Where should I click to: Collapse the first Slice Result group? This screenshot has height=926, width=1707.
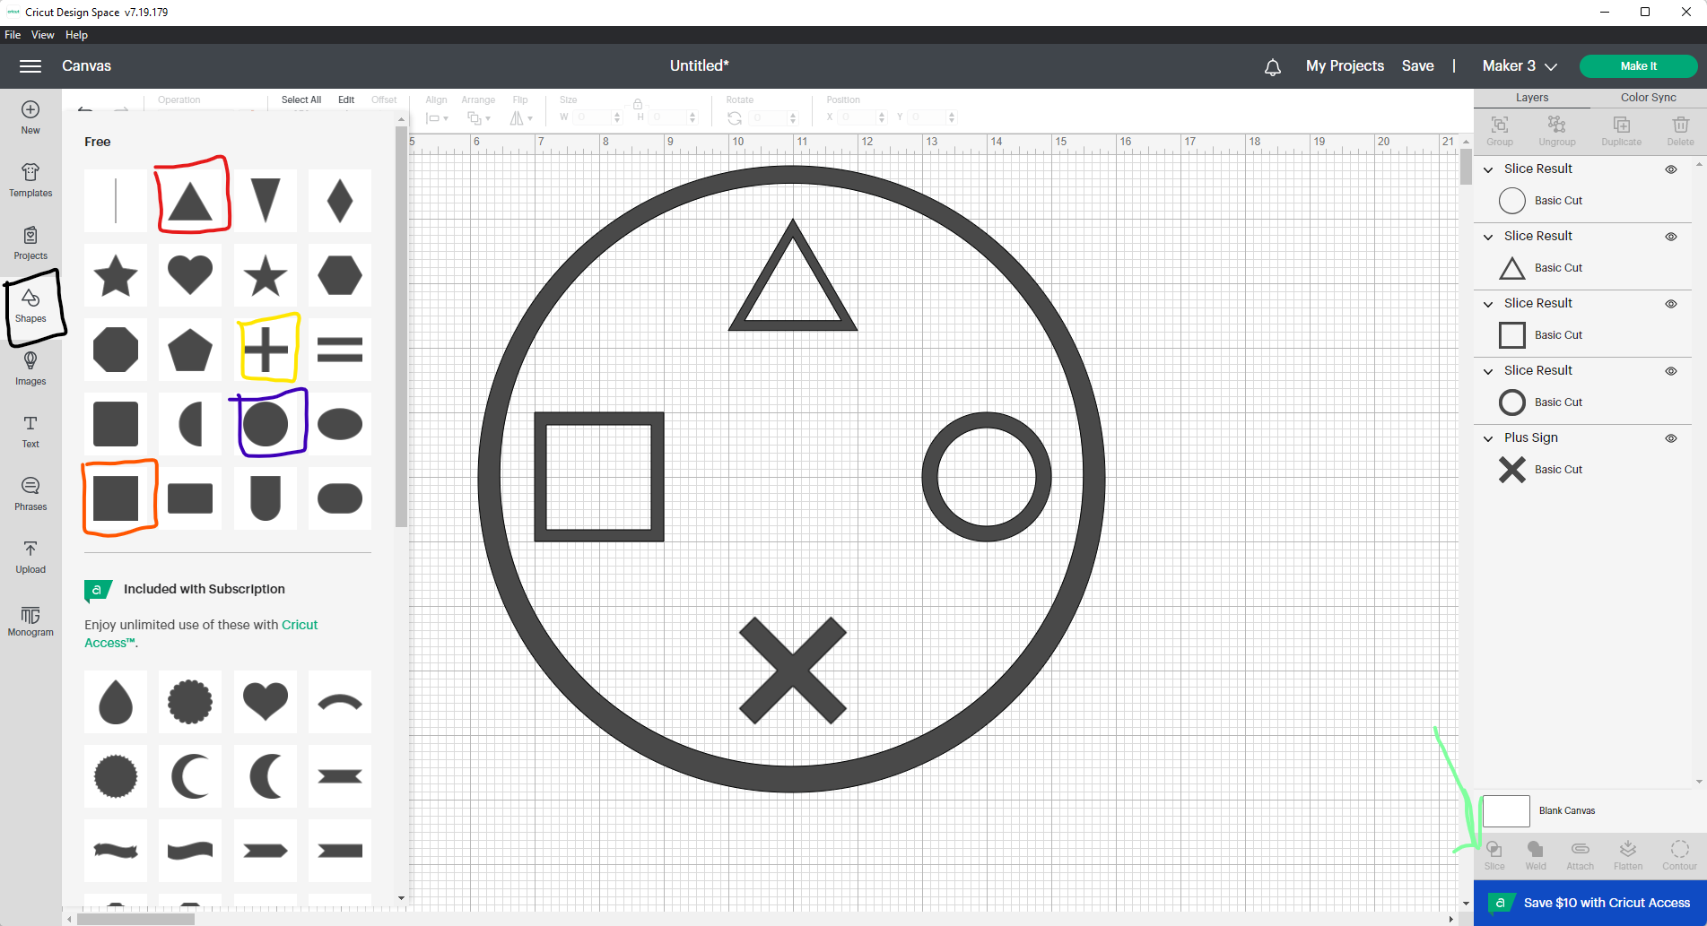1488,169
